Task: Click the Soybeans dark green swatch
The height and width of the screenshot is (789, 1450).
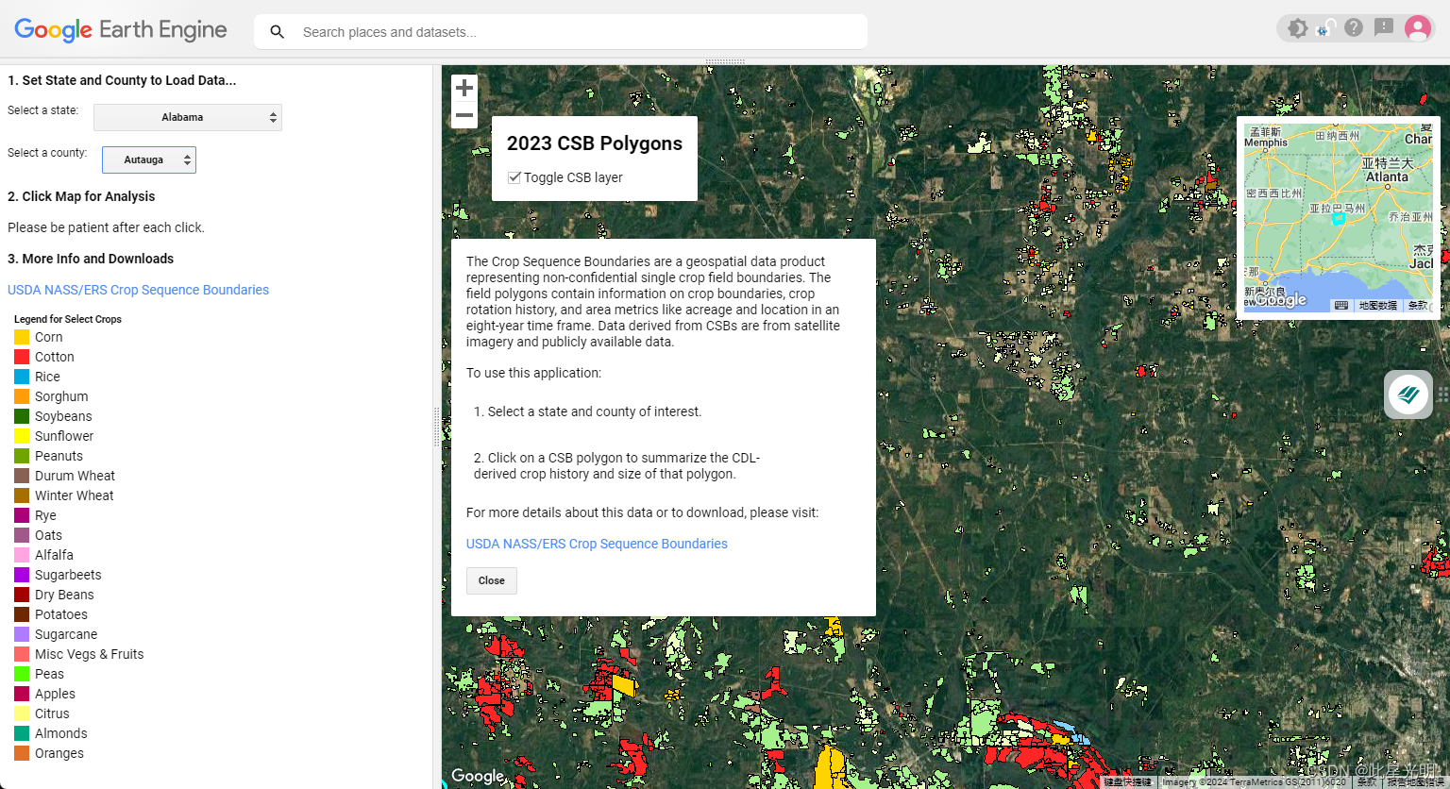Action: 22,416
